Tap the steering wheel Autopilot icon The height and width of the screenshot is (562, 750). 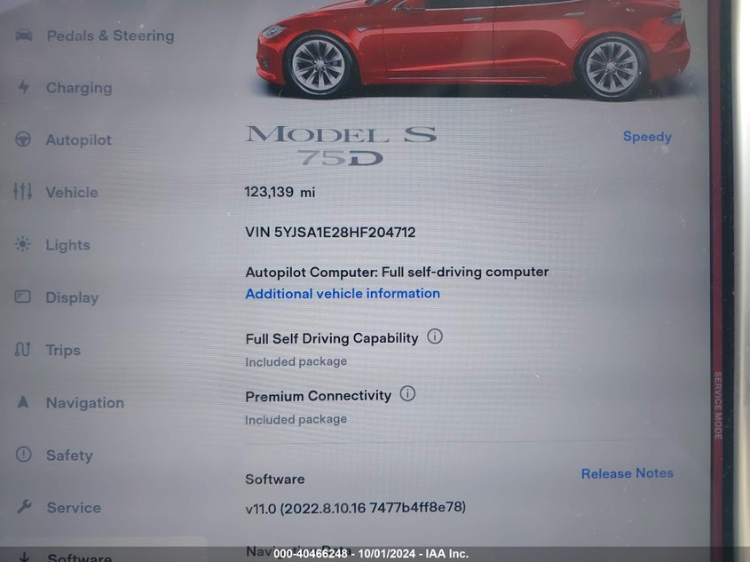coord(23,139)
